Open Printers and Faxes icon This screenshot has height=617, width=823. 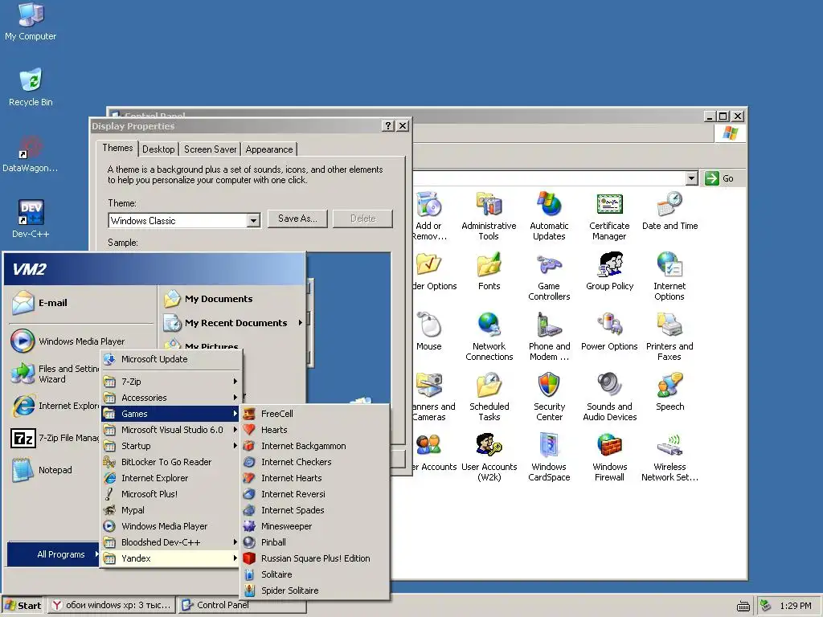pos(669,337)
